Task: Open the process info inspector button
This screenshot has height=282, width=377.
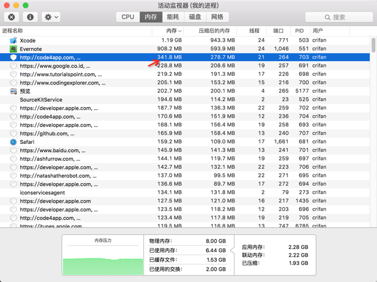Action: pyautogui.click(x=30, y=17)
